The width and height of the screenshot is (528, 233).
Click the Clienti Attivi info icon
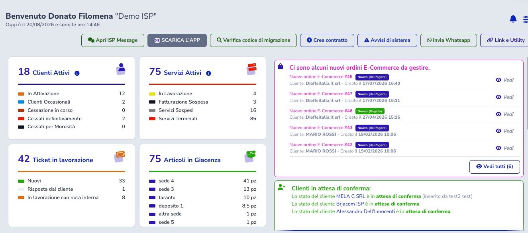77,73
